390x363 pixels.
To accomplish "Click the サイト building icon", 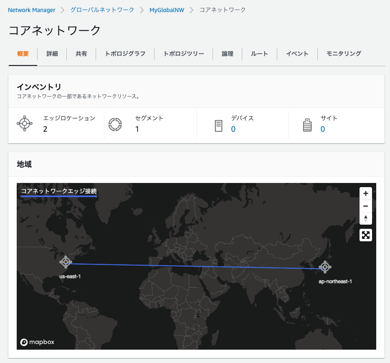I will [x=307, y=125].
